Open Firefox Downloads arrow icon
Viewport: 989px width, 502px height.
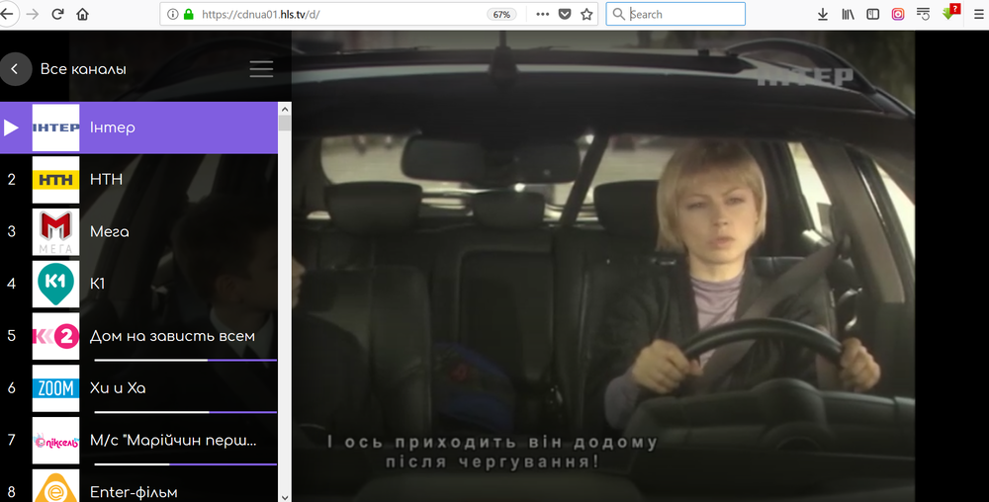[x=823, y=14]
